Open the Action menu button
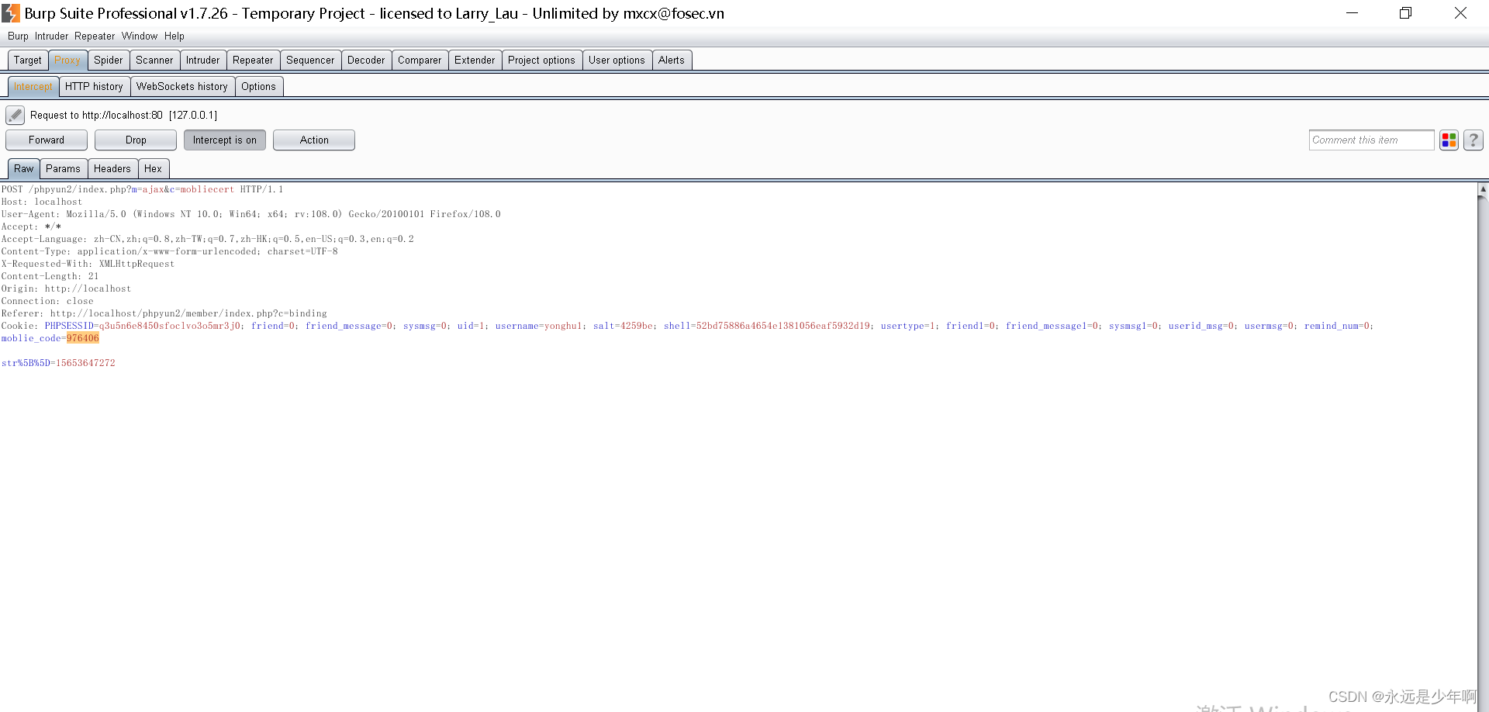The image size is (1489, 712). pyautogui.click(x=314, y=140)
